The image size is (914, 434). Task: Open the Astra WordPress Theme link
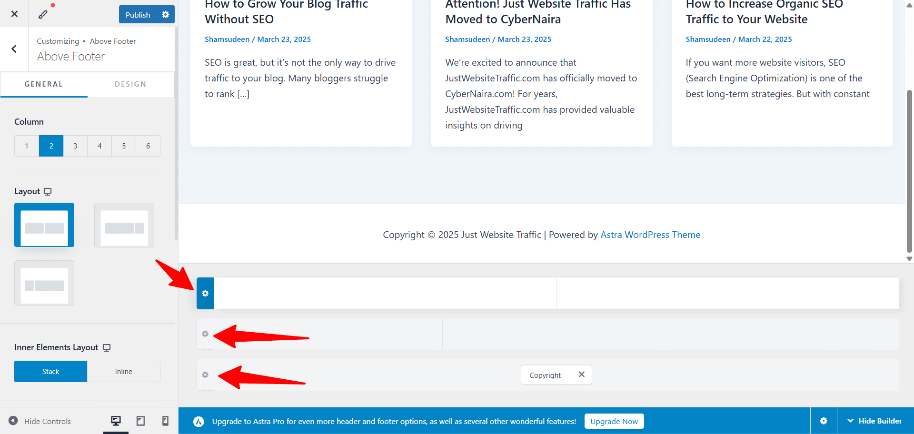tap(650, 234)
